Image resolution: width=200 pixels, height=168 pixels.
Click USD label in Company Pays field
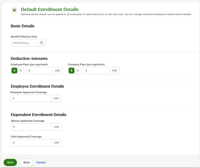coord(115,71)
